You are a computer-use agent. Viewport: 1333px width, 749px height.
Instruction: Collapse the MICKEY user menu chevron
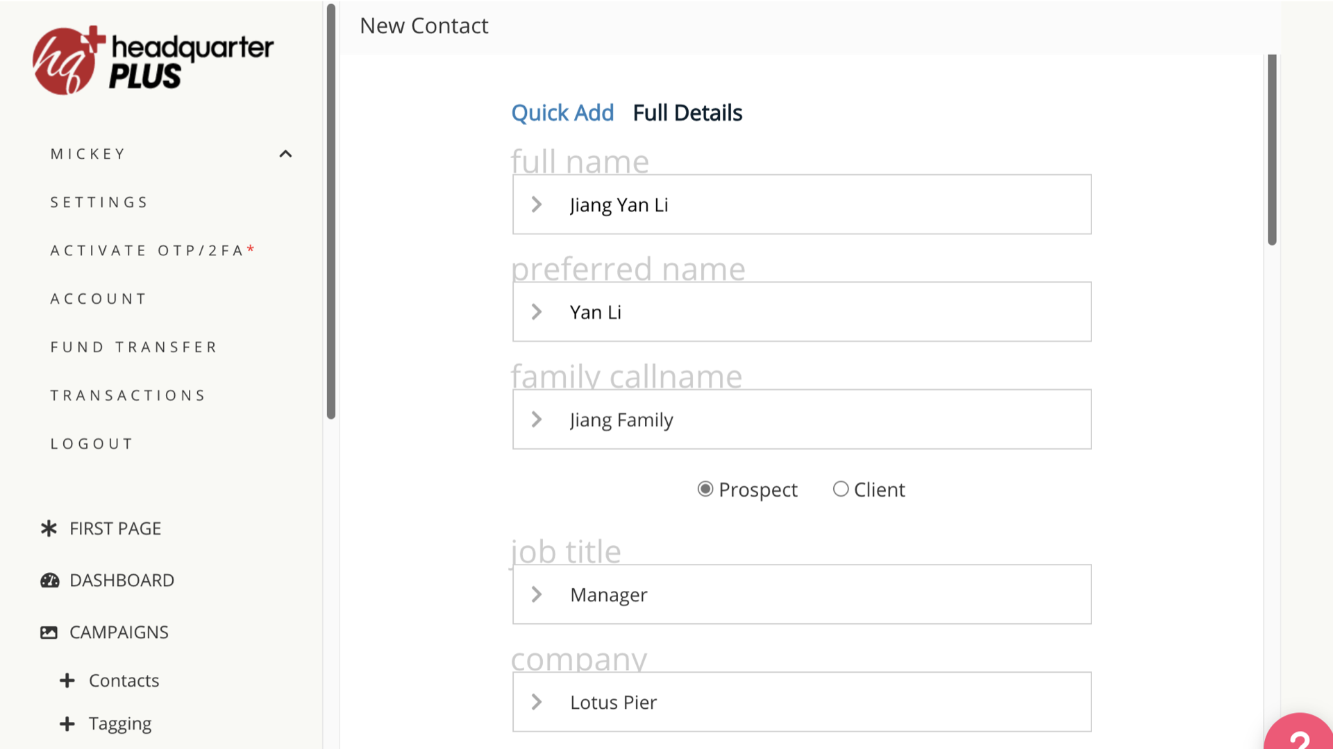click(285, 154)
